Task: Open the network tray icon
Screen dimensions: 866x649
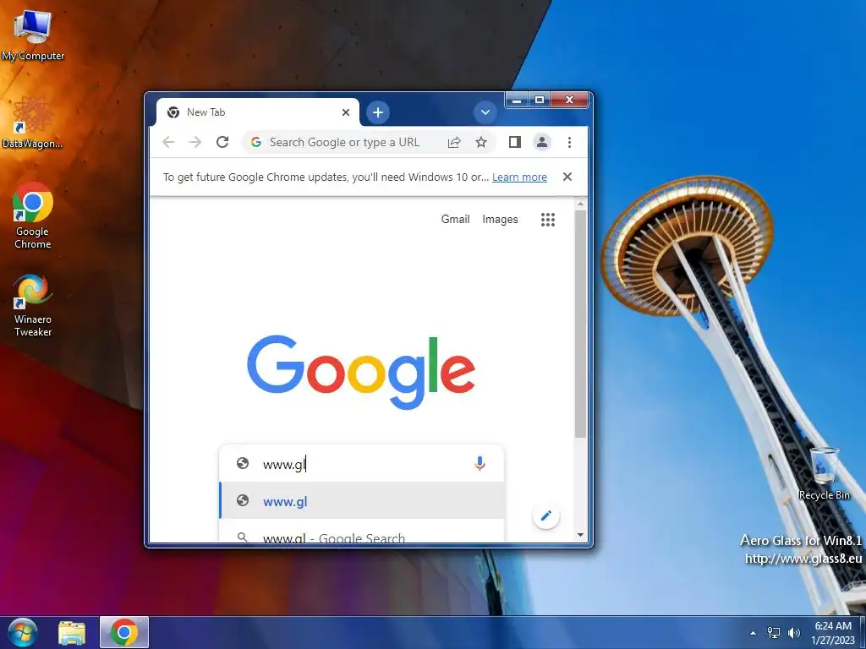Action: (774, 633)
